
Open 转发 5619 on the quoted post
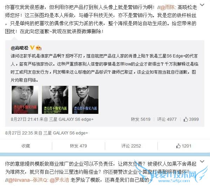pyautogui.click(x=141, y=119)
